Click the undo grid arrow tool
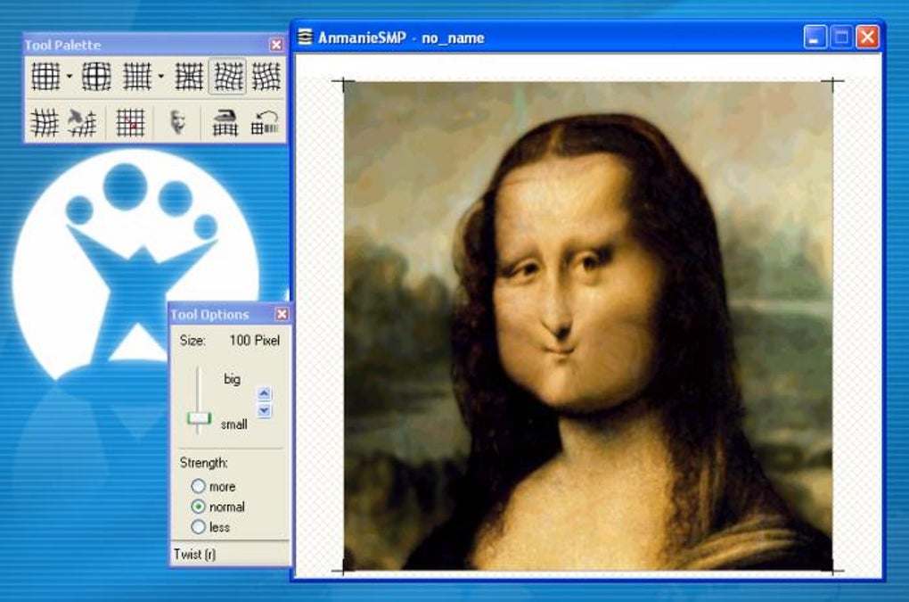 [265, 122]
